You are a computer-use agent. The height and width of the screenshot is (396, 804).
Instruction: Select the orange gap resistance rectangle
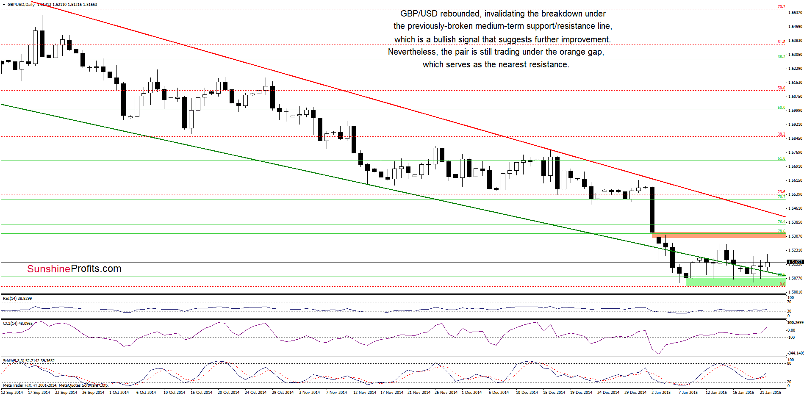719,235
